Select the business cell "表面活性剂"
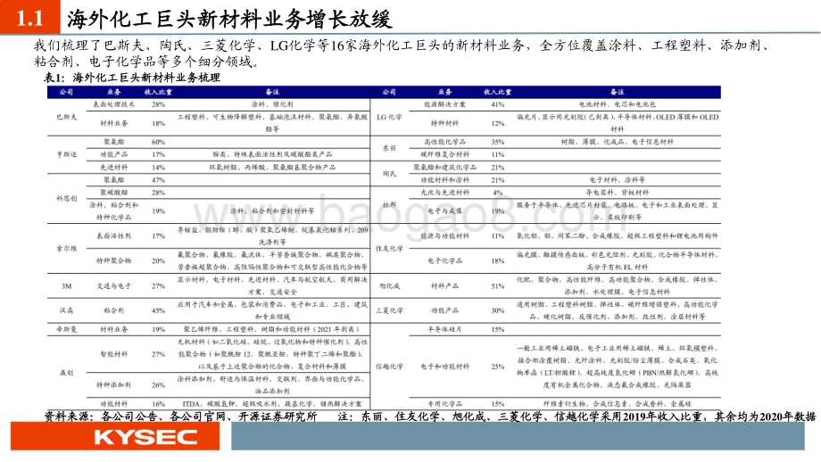The width and height of the screenshot is (821, 462). pos(113,236)
